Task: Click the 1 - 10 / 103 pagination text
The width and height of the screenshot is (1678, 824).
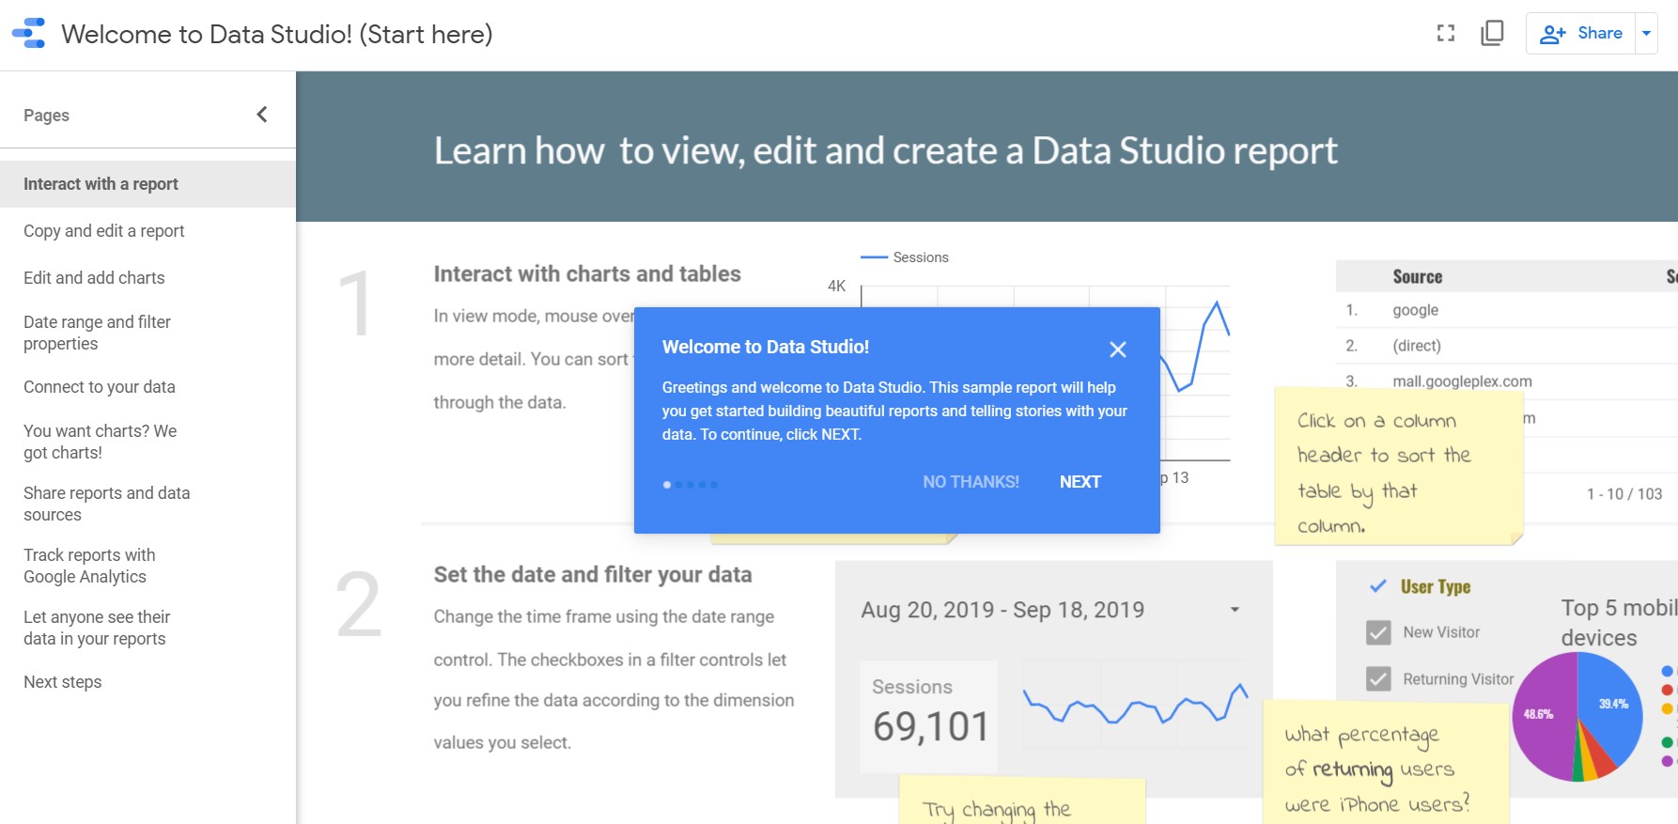Action: click(1624, 494)
